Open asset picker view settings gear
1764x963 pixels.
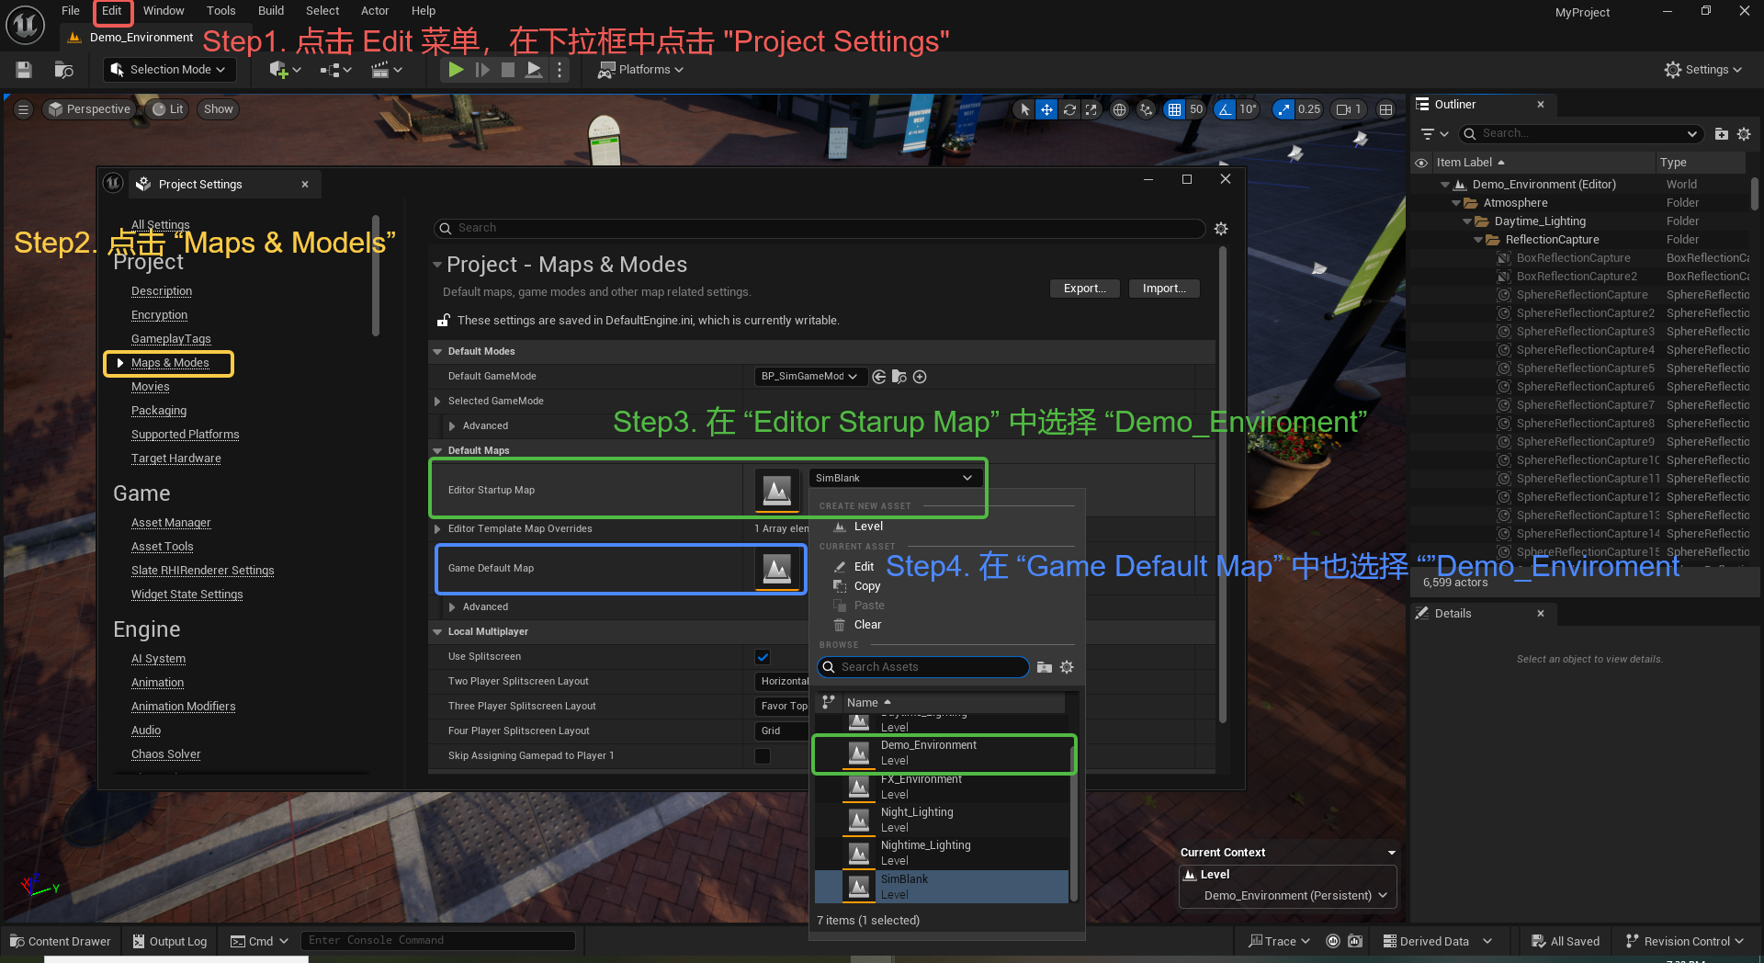click(1067, 667)
